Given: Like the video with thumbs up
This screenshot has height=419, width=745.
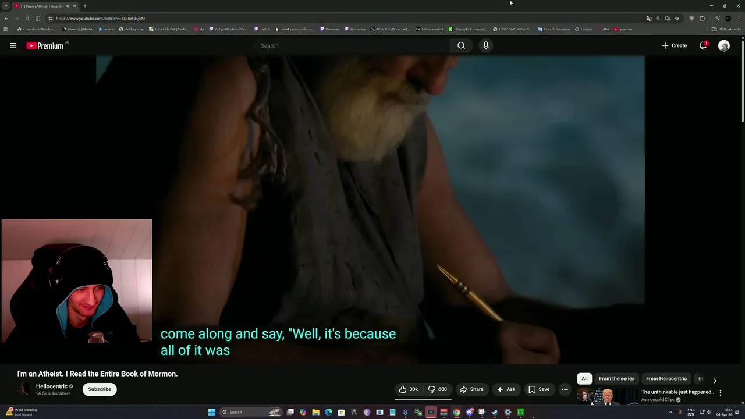Looking at the screenshot, I should [x=409, y=389].
